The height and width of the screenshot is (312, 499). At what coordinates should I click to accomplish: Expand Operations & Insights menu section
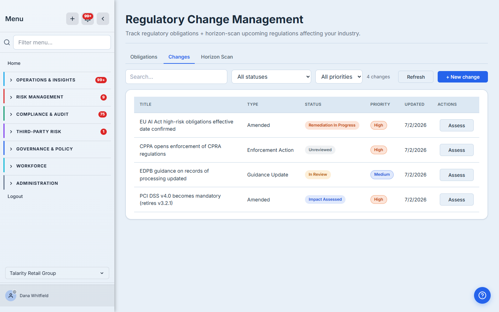tap(57, 80)
